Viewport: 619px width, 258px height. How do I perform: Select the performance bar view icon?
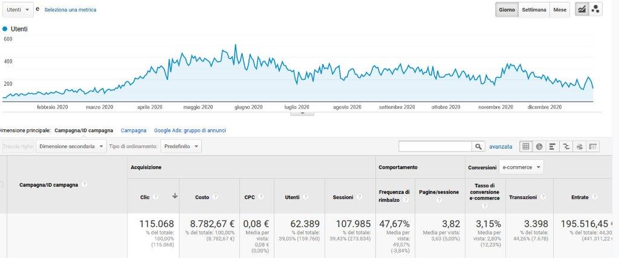(553, 146)
